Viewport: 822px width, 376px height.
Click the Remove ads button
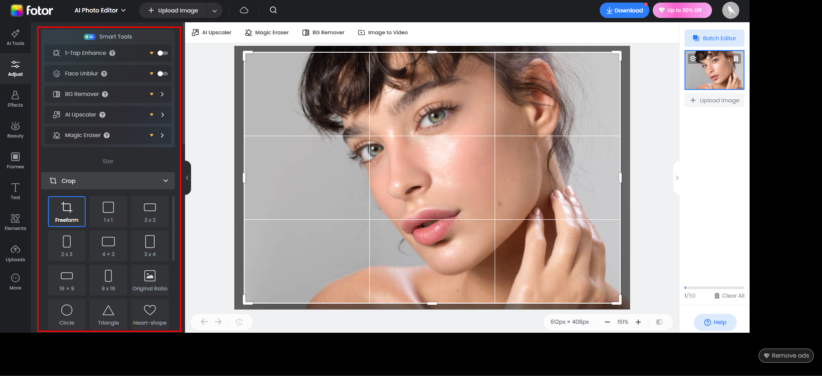click(786, 355)
